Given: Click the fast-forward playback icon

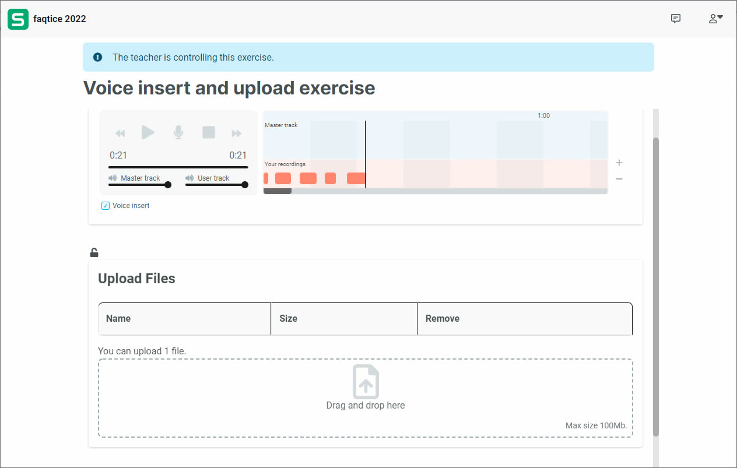Looking at the screenshot, I should point(236,133).
